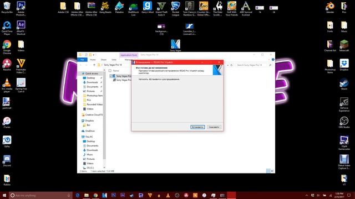Select the OBS Studio desktop icon
Viewport: 355px width, 199px height.
point(344,122)
